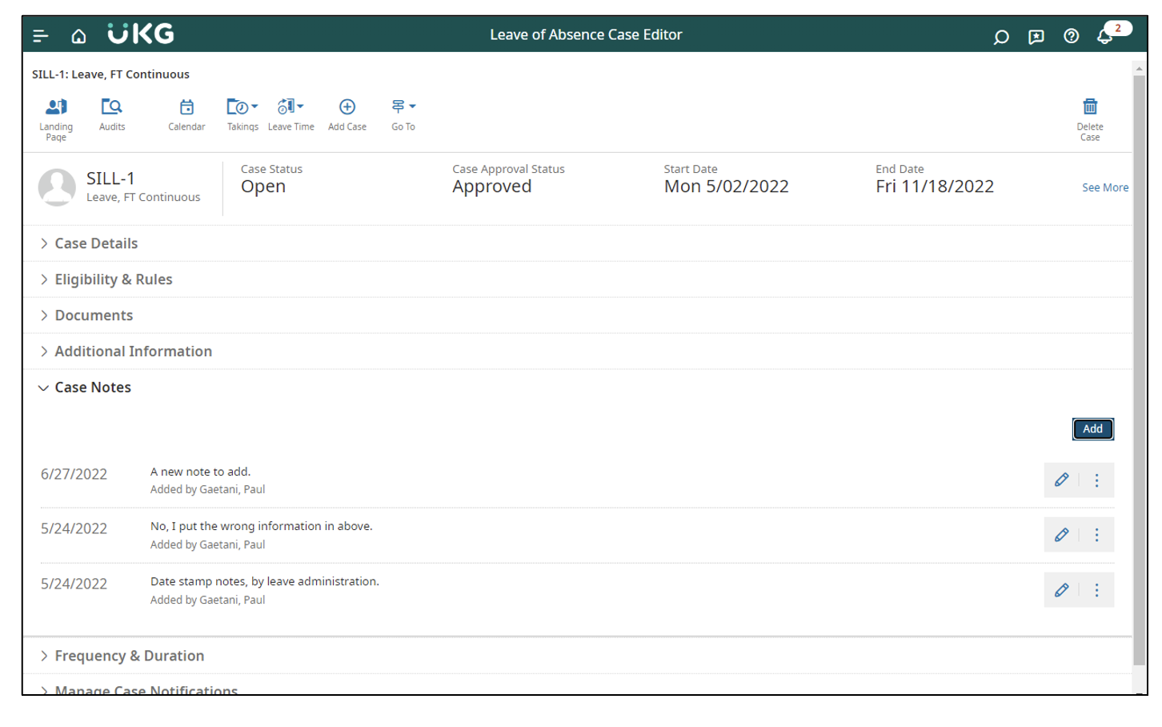Click the Delete Case trash icon
Screen dimensions: 1162x727
pos(1090,106)
